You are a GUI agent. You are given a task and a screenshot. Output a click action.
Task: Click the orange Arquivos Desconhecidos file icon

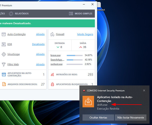(x=4, y=84)
